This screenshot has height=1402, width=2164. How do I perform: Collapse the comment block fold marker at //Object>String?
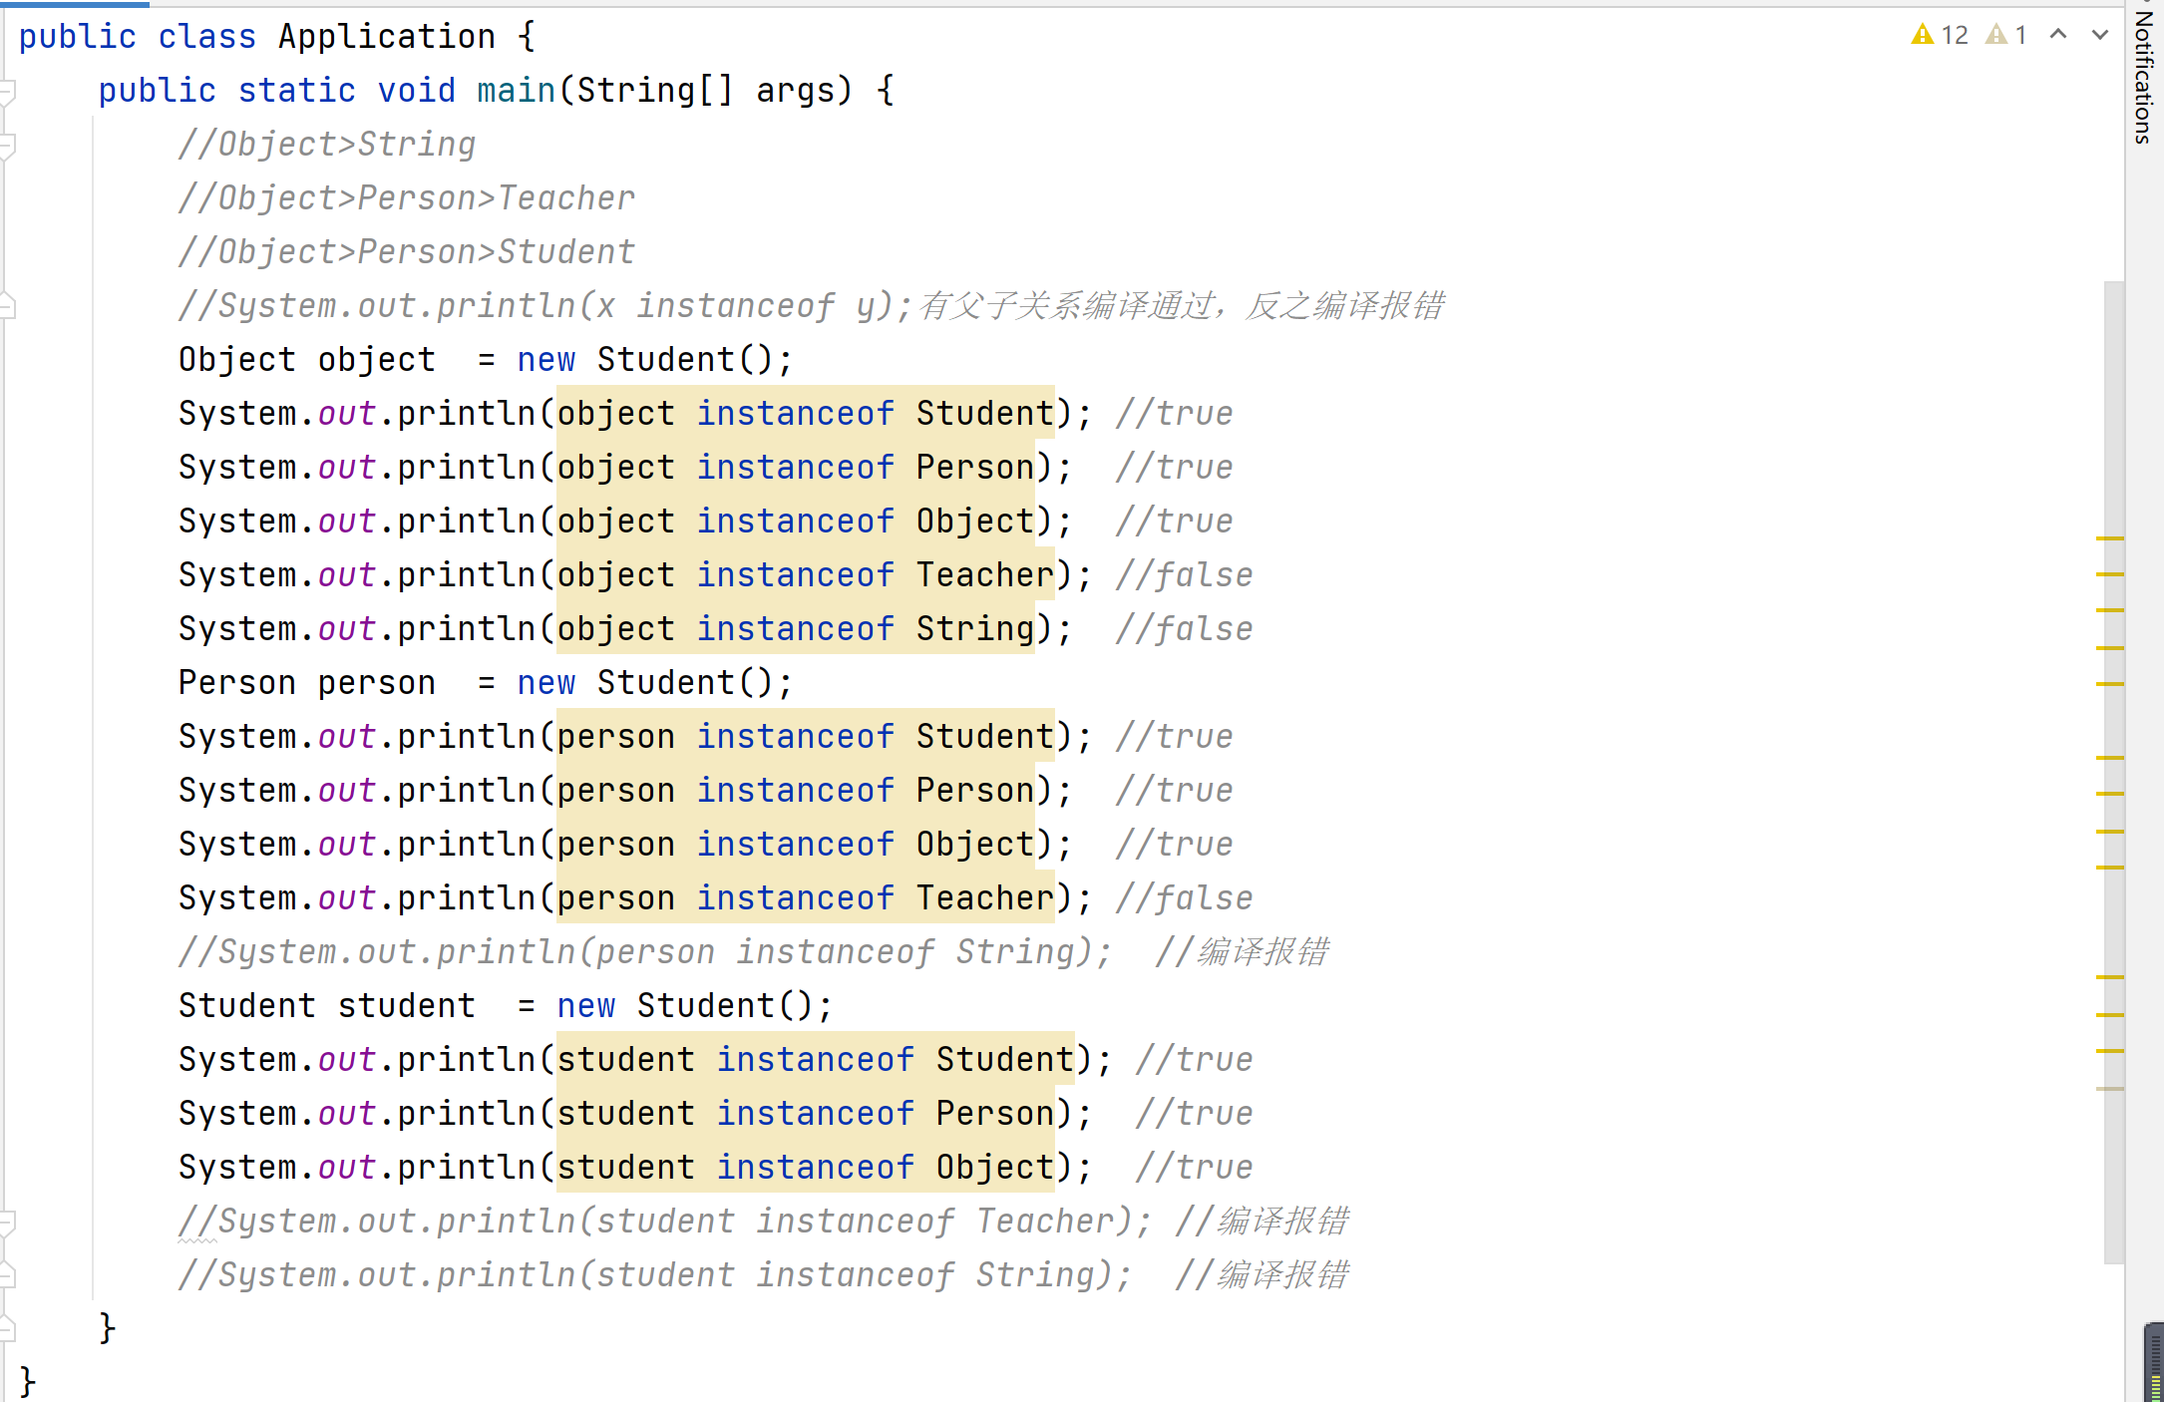point(7,147)
